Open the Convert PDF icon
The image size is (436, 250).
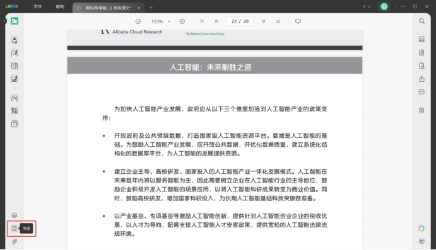coord(422,53)
